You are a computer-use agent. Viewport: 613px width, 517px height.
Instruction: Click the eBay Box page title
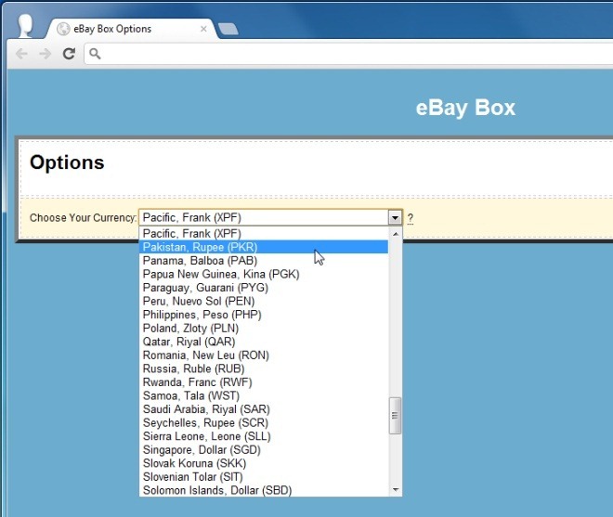pos(465,108)
